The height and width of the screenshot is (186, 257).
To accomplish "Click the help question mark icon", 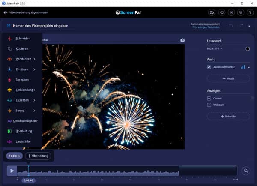I will pyautogui.click(x=250, y=12).
